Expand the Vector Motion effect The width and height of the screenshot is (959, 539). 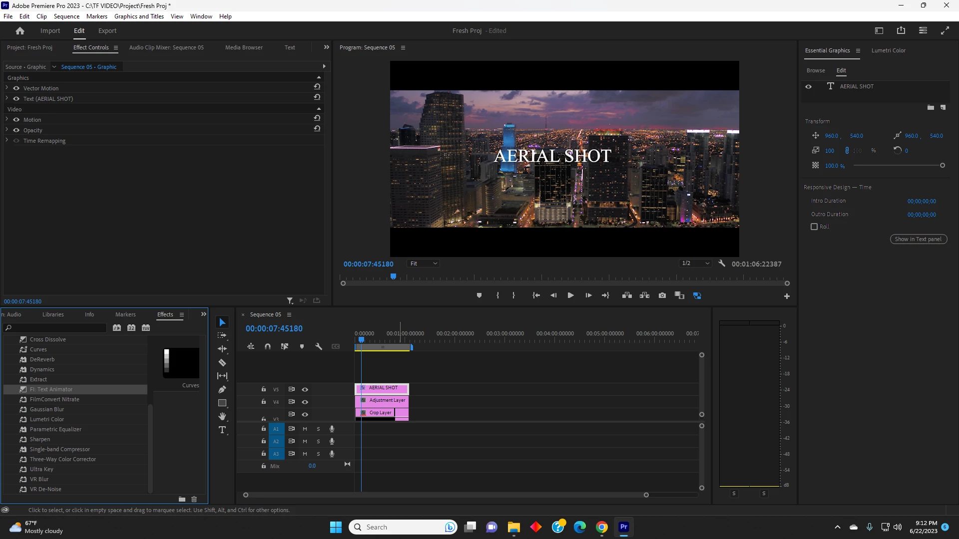tap(7, 88)
